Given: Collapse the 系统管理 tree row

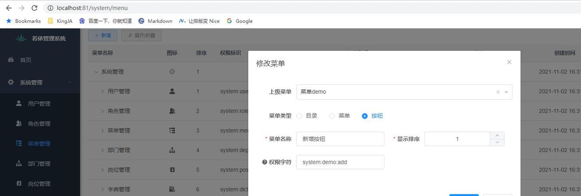Looking at the screenshot, I should 96,72.
